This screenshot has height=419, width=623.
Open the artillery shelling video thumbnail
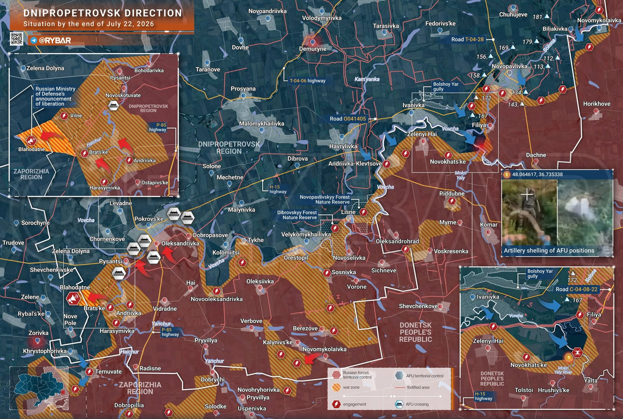[557, 213]
